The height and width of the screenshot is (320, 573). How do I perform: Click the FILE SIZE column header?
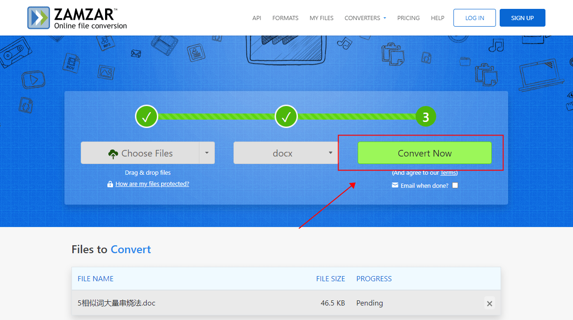pyautogui.click(x=331, y=278)
